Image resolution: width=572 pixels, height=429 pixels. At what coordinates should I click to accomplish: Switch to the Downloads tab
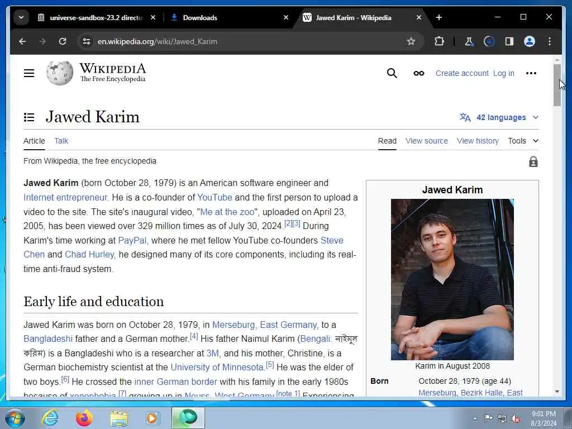click(230, 17)
